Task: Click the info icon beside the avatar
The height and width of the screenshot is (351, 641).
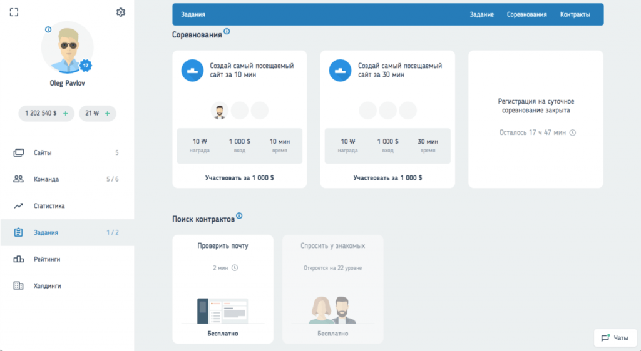Action: tap(48, 29)
